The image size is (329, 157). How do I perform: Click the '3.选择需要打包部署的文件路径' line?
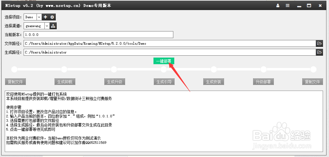32,121
